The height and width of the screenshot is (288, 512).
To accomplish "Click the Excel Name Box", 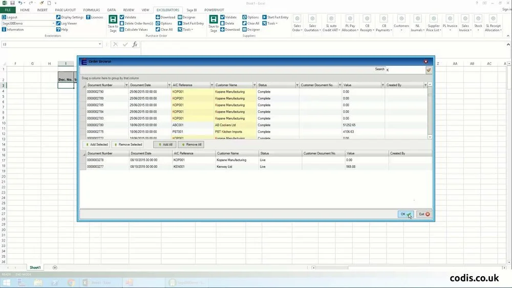I will [x=52, y=45].
